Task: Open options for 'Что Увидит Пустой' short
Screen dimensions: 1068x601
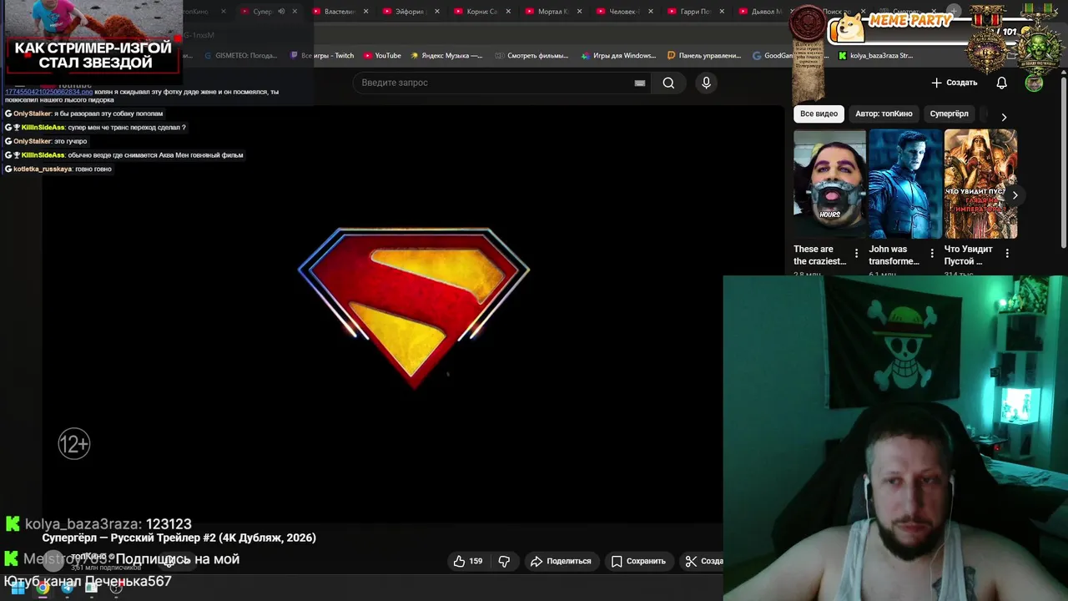Action: (1007, 253)
